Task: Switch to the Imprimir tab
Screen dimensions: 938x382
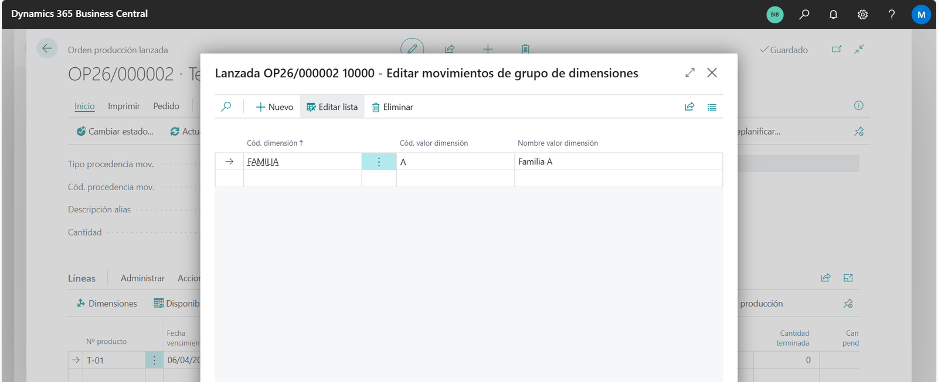Action: [124, 106]
